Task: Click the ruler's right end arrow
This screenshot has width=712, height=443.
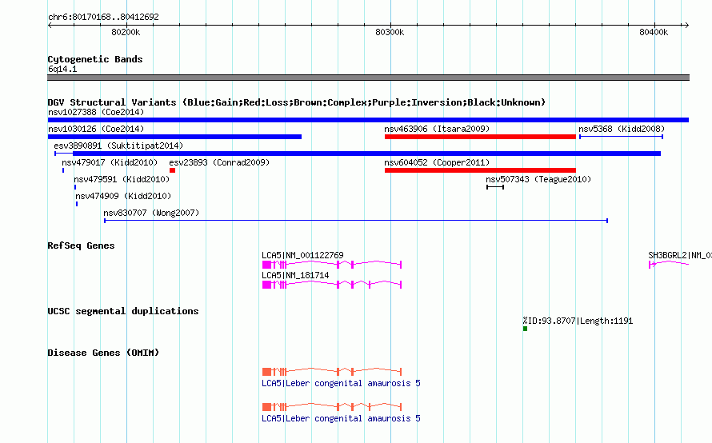Action: (686, 25)
